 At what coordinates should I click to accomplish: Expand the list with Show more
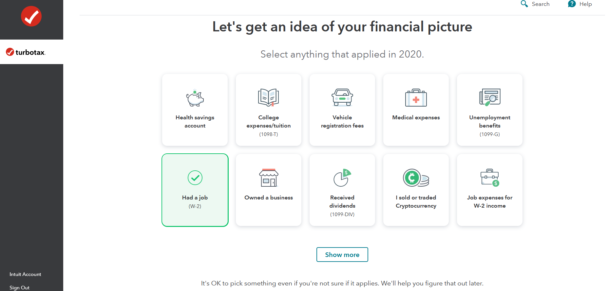pyautogui.click(x=342, y=255)
